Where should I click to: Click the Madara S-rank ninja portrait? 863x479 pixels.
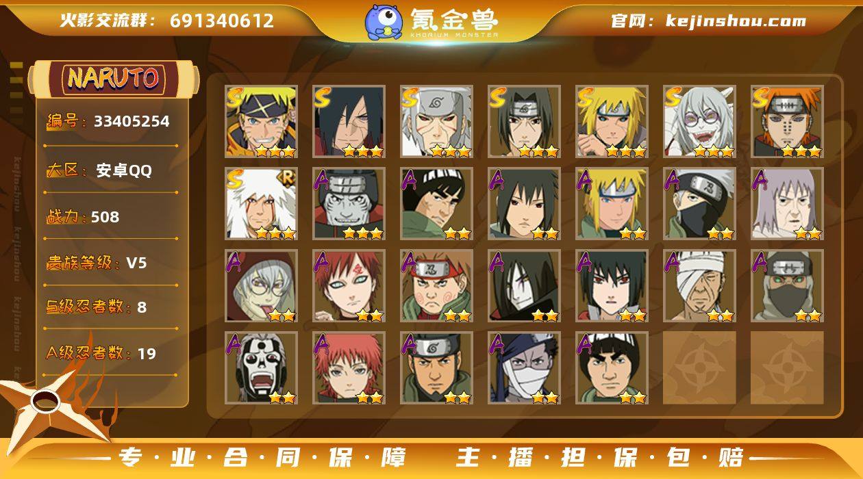pyautogui.click(x=349, y=121)
